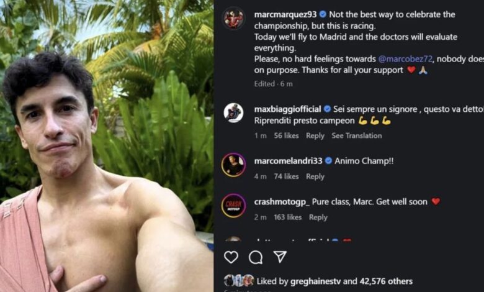Click the selfie photo of the post
The width and height of the screenshot is (484, 292).
[x=107, y=146]
